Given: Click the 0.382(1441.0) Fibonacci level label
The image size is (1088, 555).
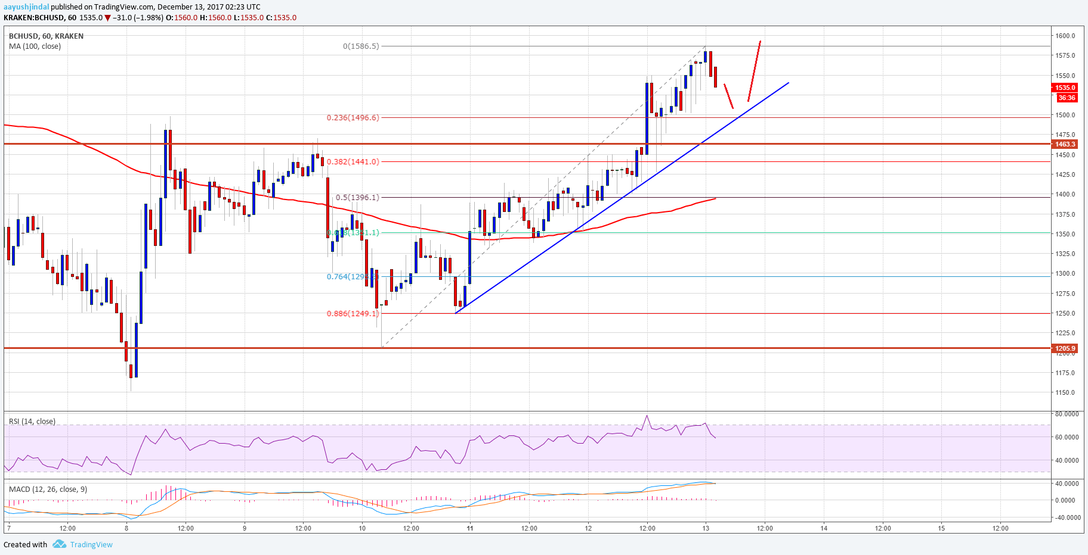Looking at the screenshot, I should [353, 161].
